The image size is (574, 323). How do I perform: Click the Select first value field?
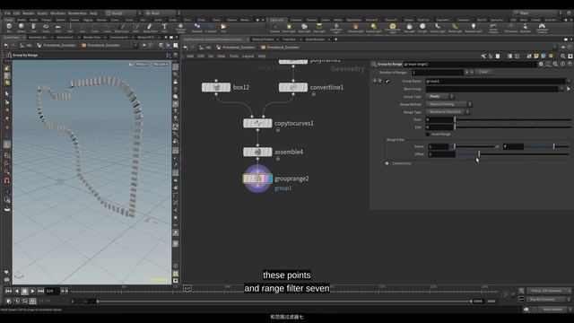(x=438, y=146)
